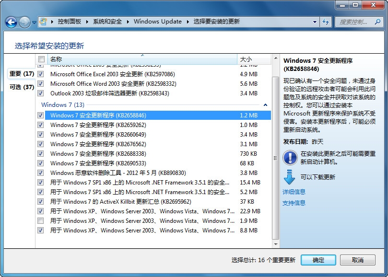388x277 pixels.
Task: Maximize the Windows Update window
Action: click(x=355, y=5)
